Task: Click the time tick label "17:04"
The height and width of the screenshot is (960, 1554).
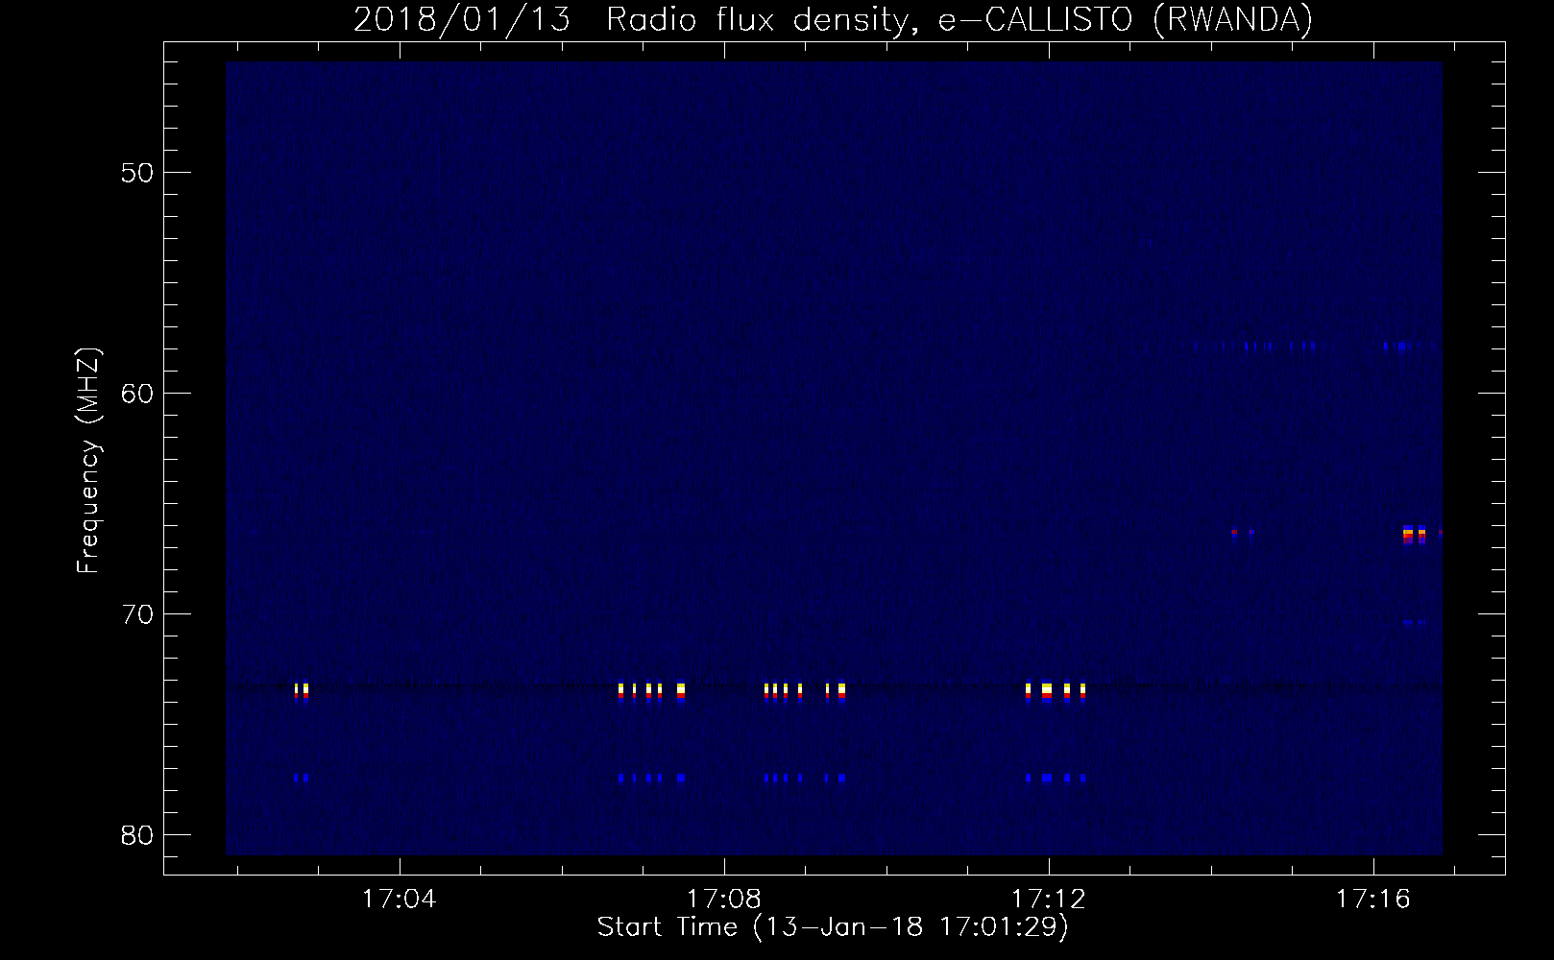Action: [x=399, y=900]
